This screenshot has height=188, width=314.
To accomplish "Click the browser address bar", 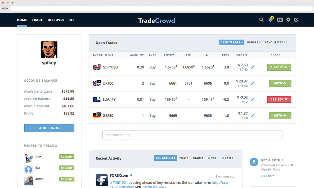I will point(161,8).
